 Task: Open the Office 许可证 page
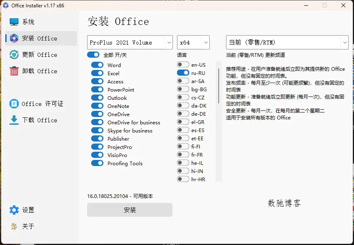(41, 103)
